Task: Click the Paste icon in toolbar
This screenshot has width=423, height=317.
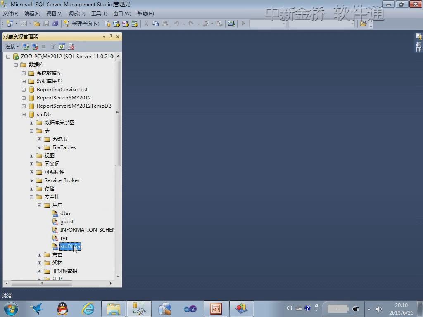Action: 165,24
